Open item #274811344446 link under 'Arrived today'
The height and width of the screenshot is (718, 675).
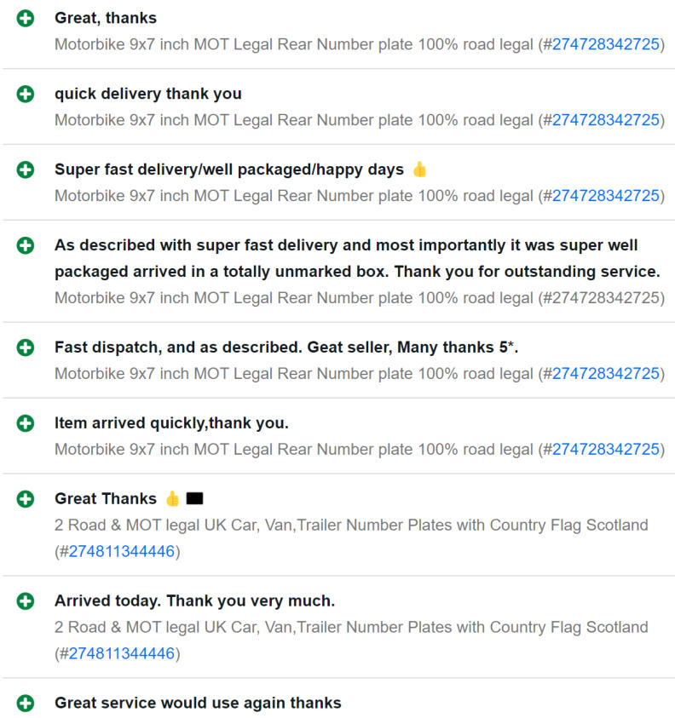point(121,653)
